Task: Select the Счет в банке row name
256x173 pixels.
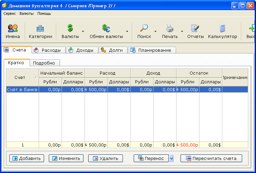Action: 23,89
